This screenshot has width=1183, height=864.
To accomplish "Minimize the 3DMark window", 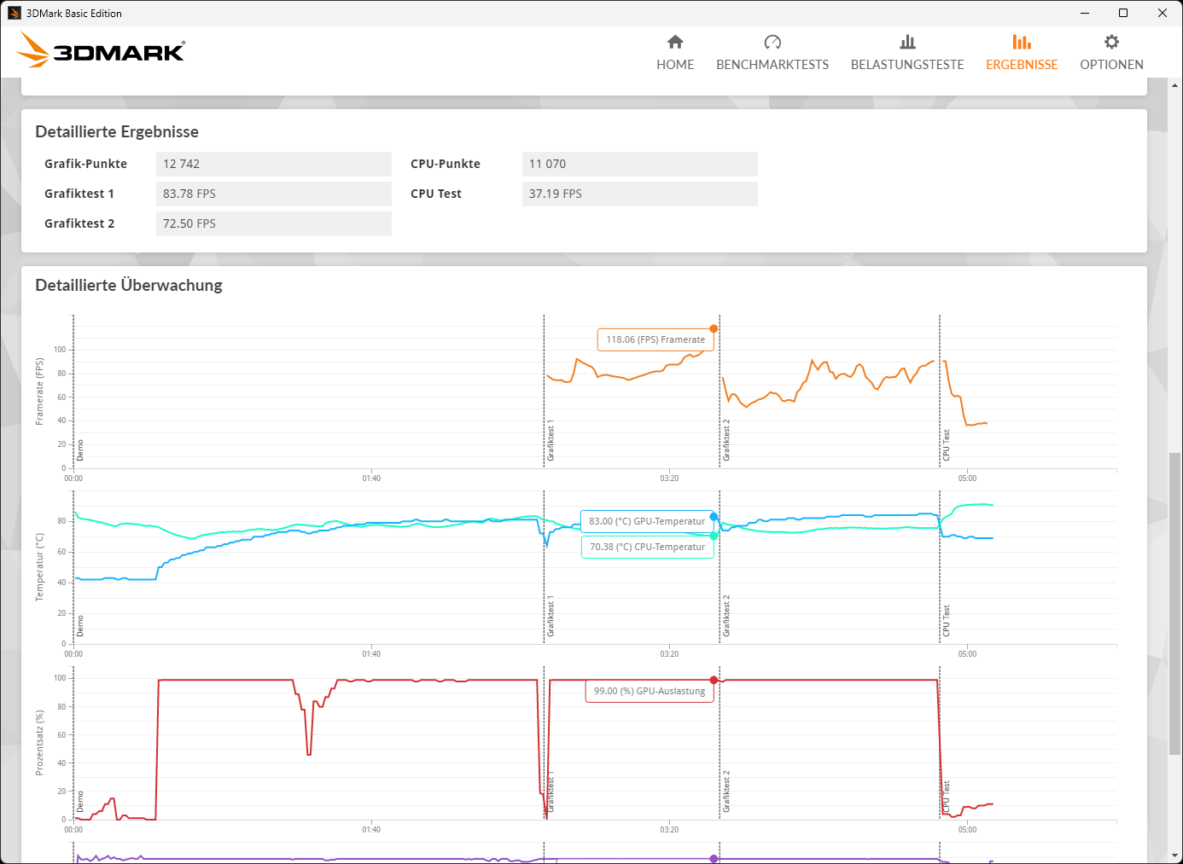I will point(1085,13).
